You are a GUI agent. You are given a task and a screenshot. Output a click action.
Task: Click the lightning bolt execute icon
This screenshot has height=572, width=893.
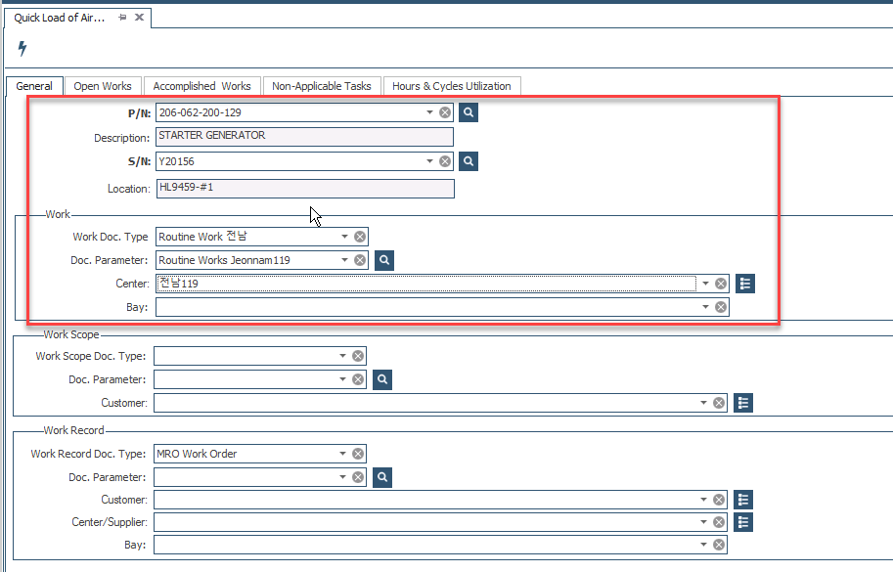[x=22, y=48]
